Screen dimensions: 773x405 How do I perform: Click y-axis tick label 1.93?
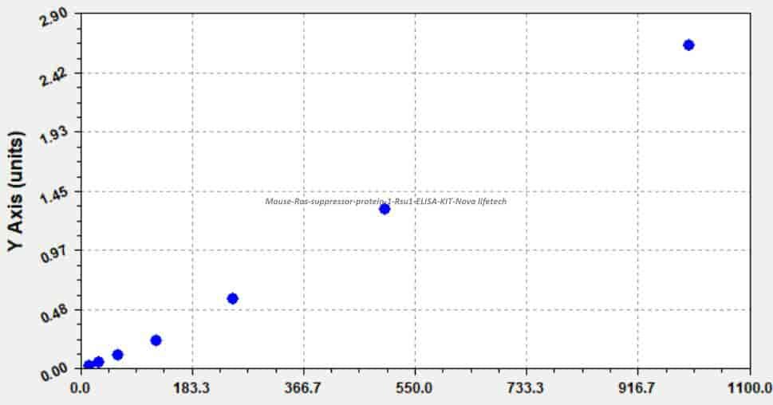point(54,135)
